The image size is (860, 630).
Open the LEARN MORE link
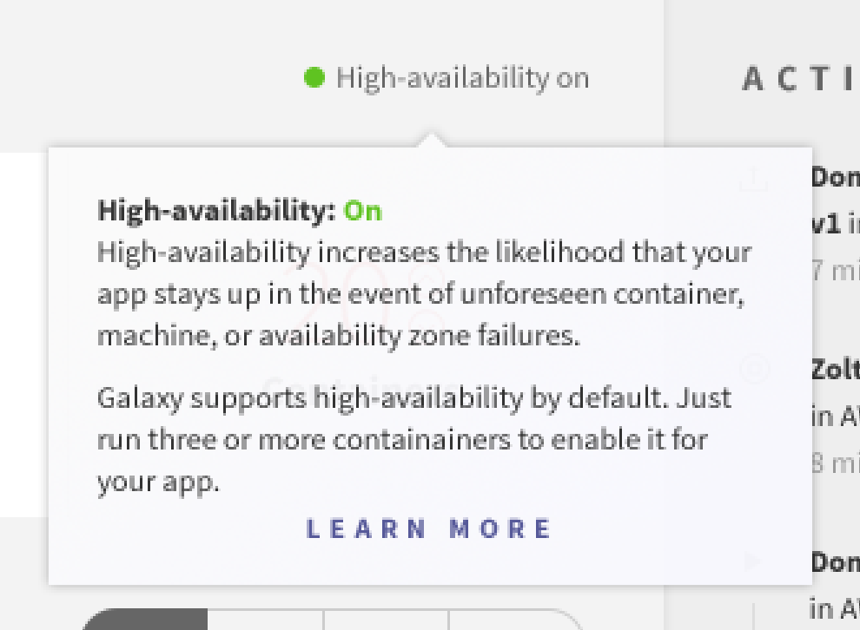coord(428,528)
